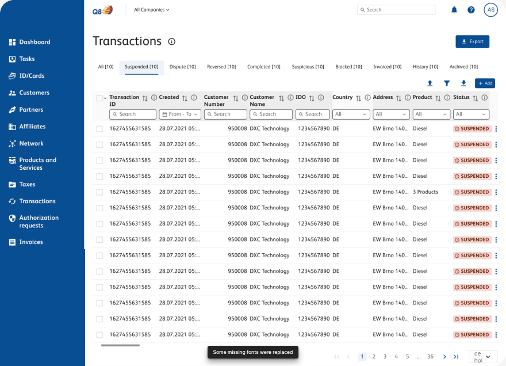Open Customers in sidebar
This screenshot has height=366, width=506.
(x=29, y=93)
